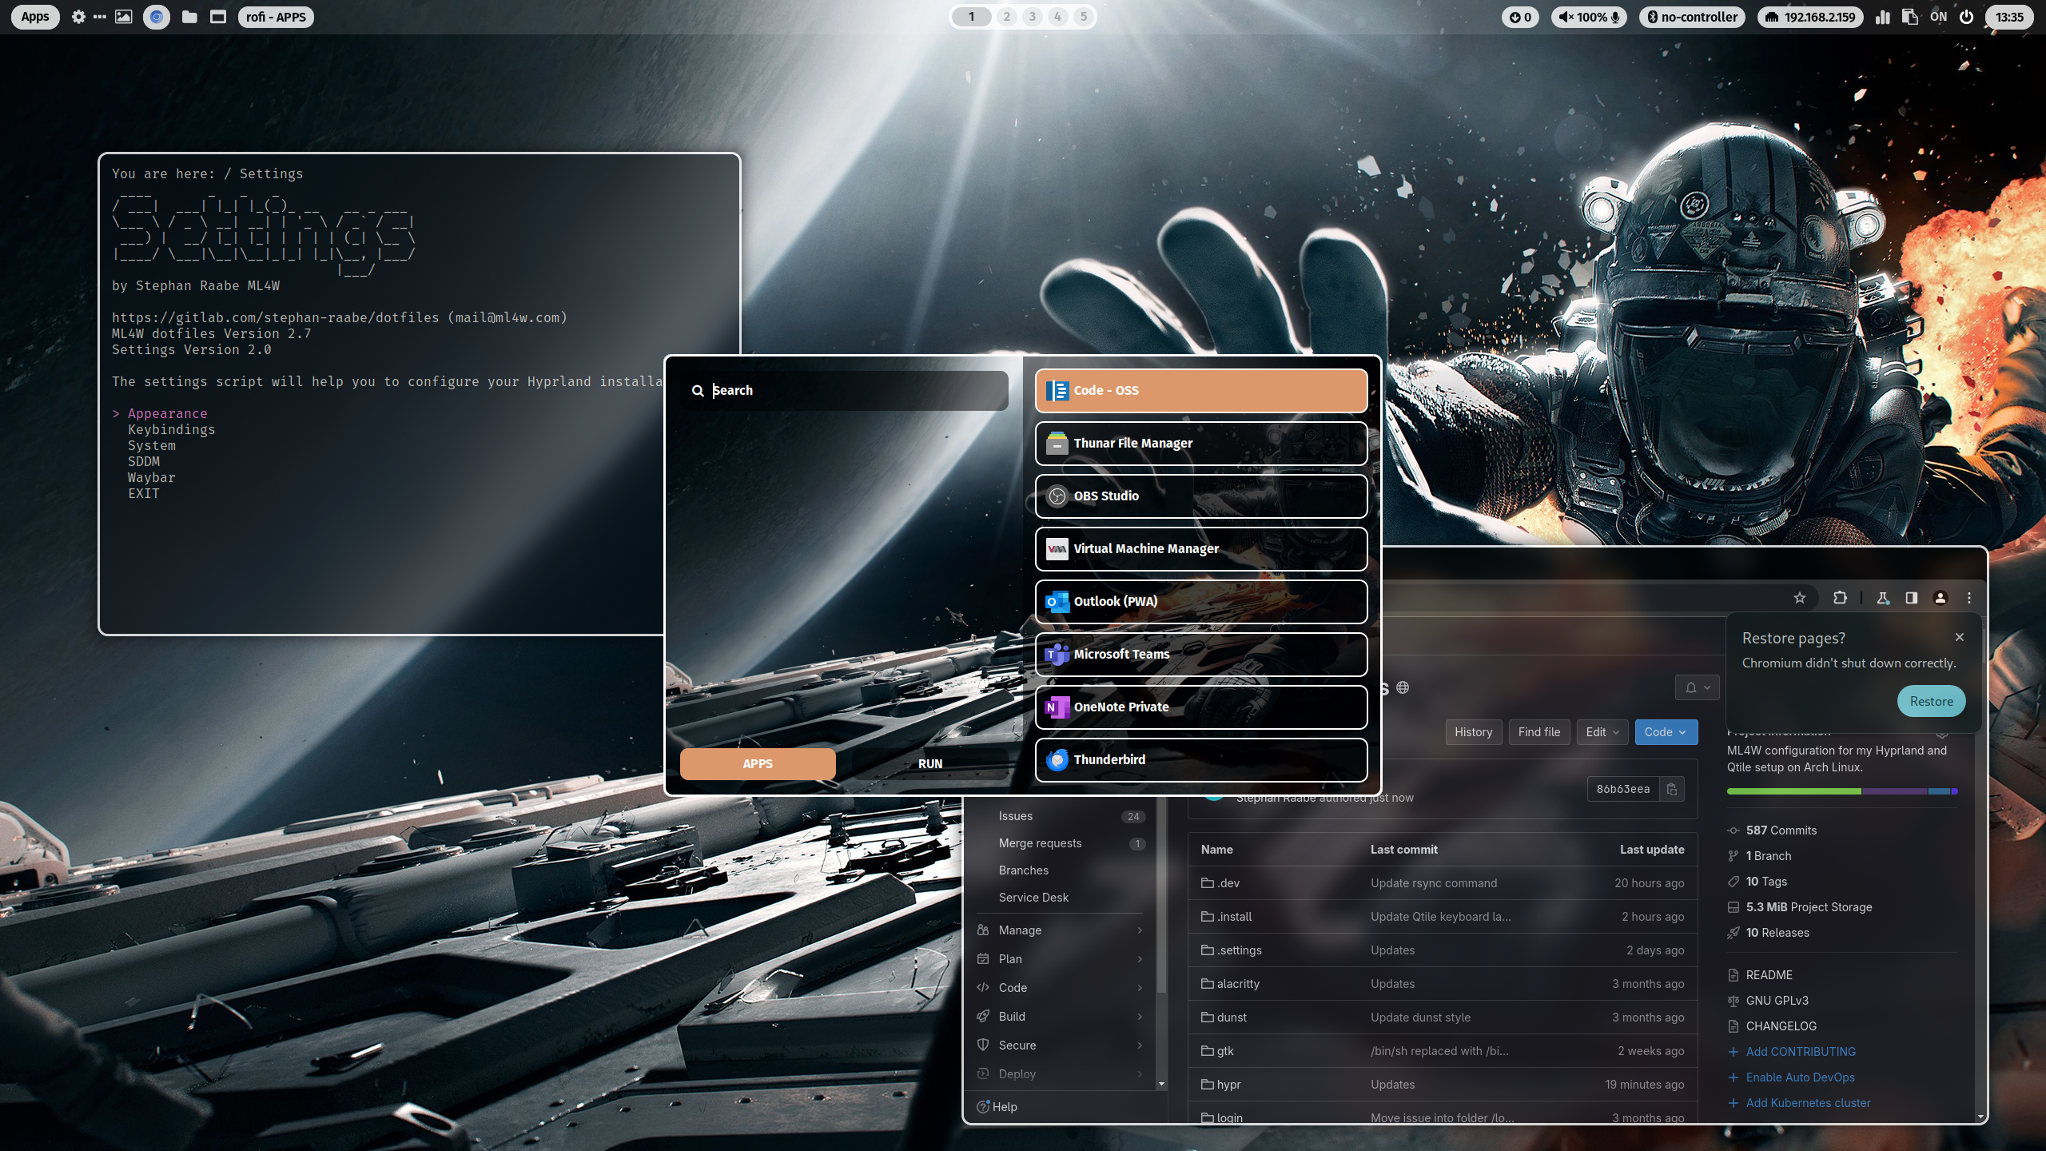The image size is (2046, 1151).
Task: Copy the commit SHA 86b63eea
Action: pyautogui.click(x=1671, y=789)
